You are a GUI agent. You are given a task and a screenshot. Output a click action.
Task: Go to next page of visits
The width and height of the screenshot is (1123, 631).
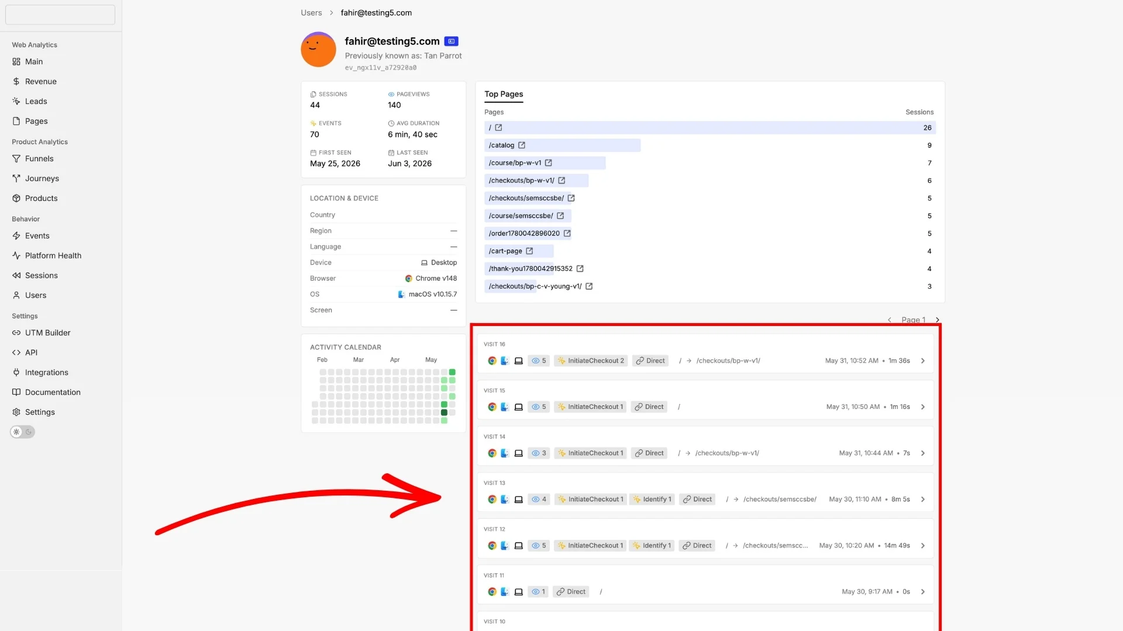(938, 320)
